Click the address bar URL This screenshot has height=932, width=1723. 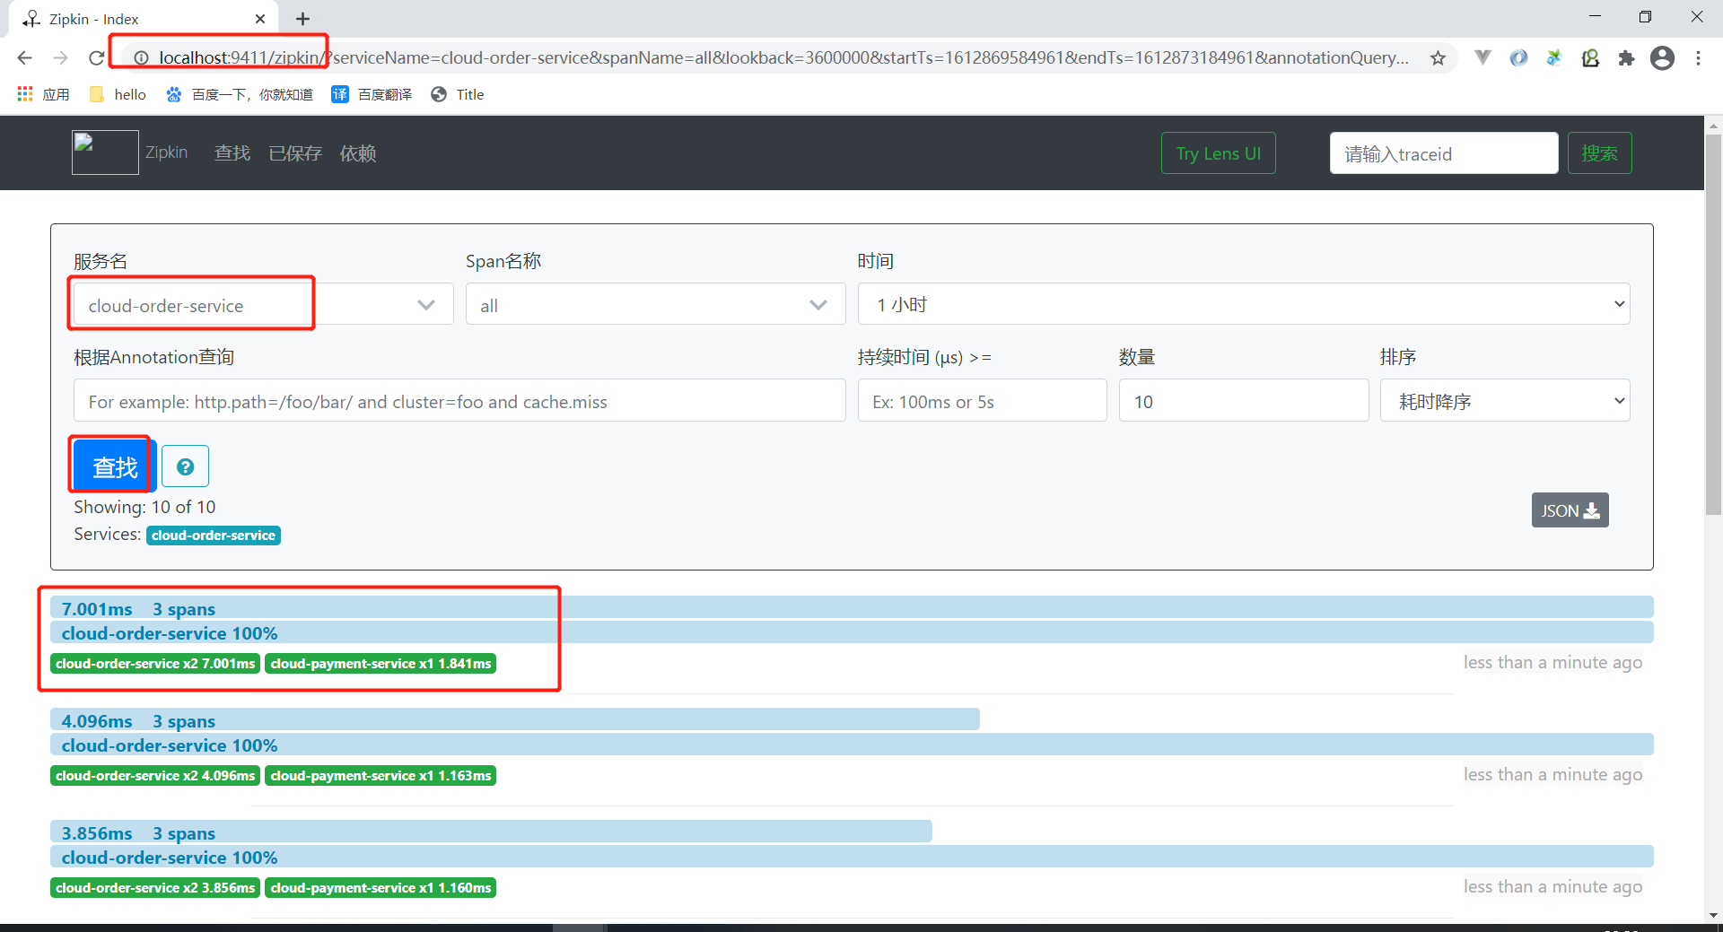click(x=783, y=58)
